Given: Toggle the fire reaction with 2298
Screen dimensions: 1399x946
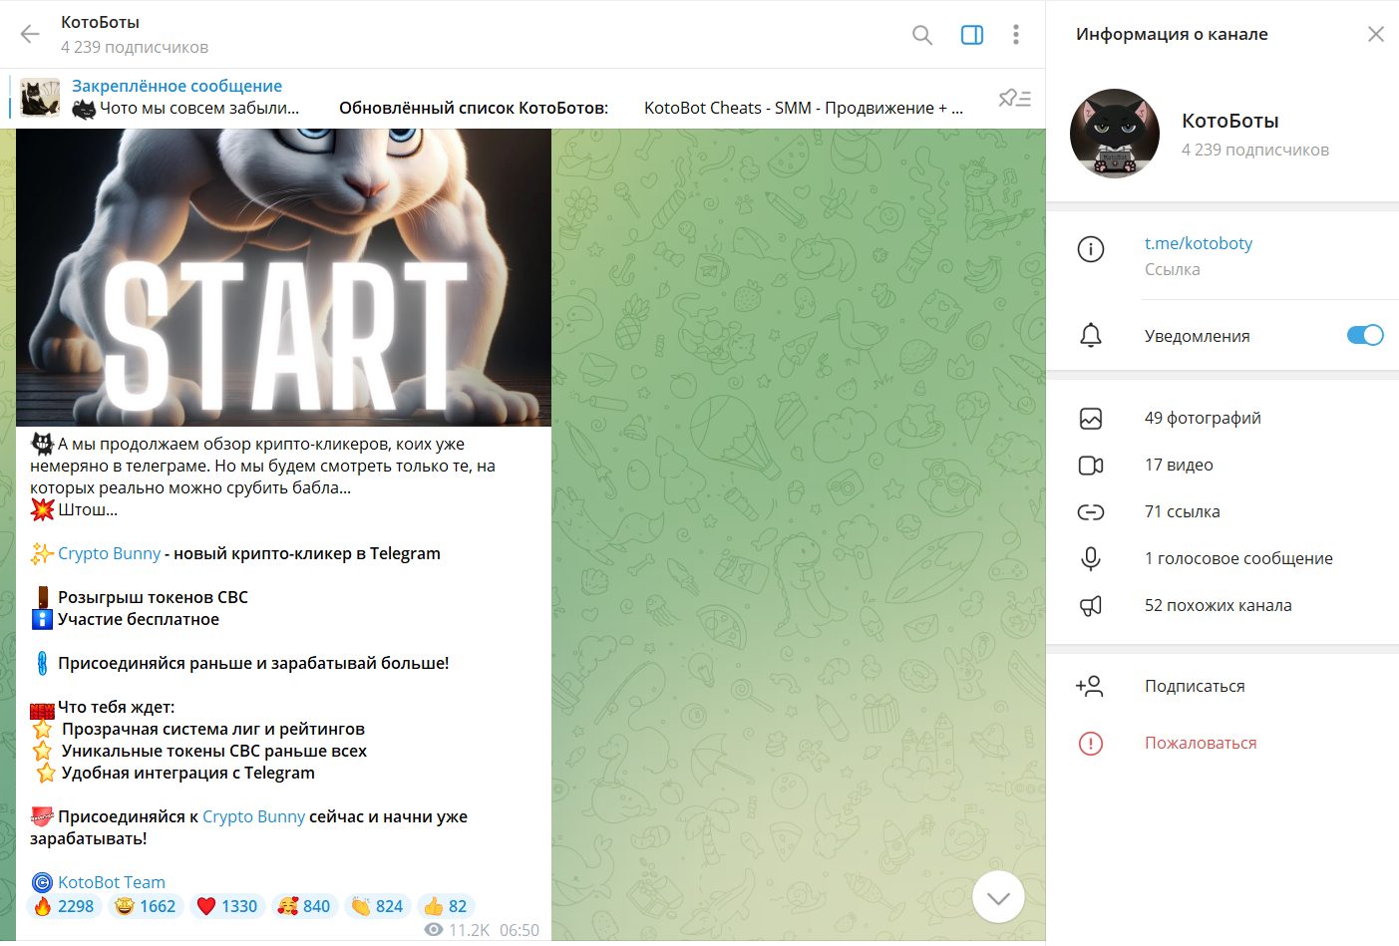Looking at the screenshot, I should coord(65,906).
